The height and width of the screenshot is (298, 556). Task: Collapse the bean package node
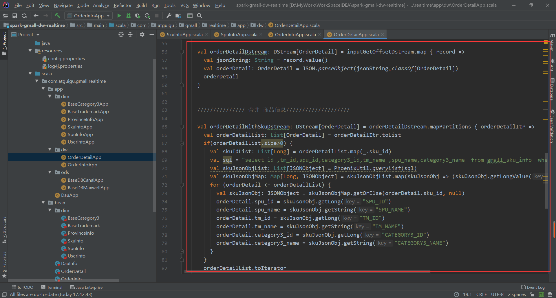coord(43,202)
